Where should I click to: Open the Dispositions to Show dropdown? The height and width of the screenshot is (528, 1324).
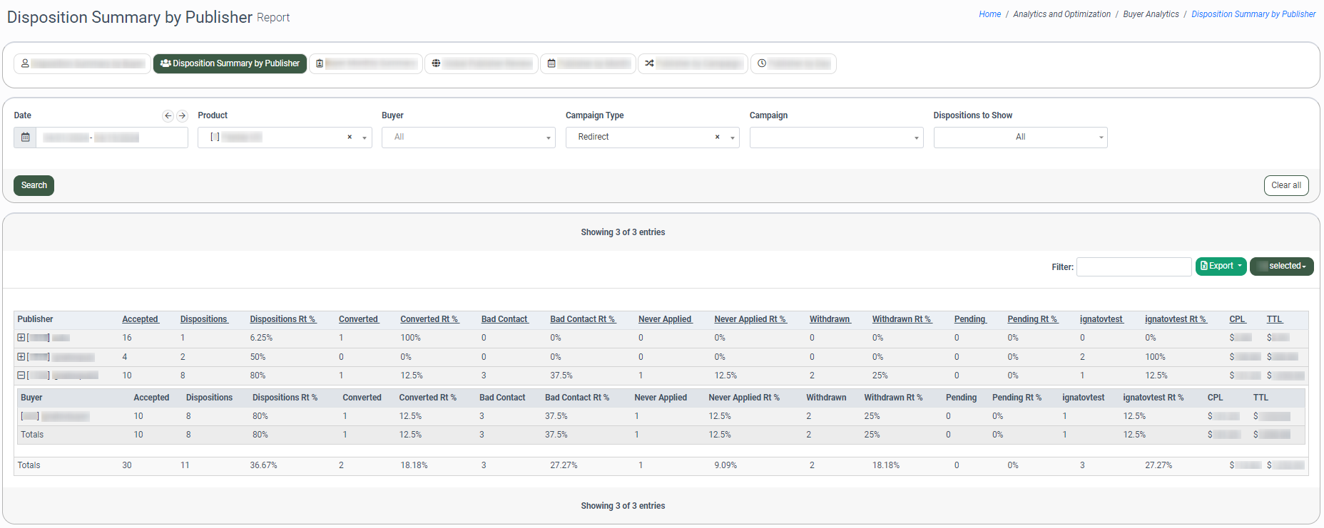(x=1020, y=138)
